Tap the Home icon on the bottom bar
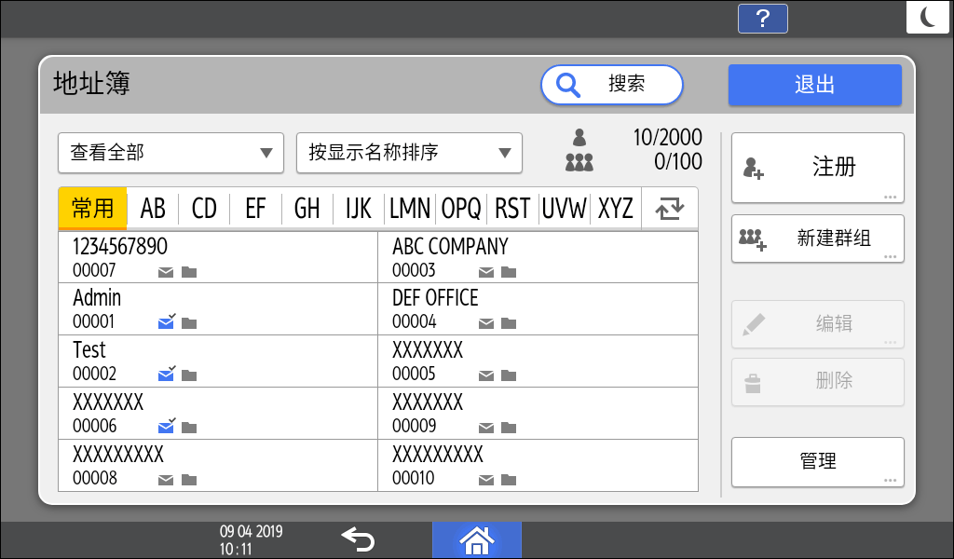Viewport: 954px width, 559px height. (x=476, y=539)
